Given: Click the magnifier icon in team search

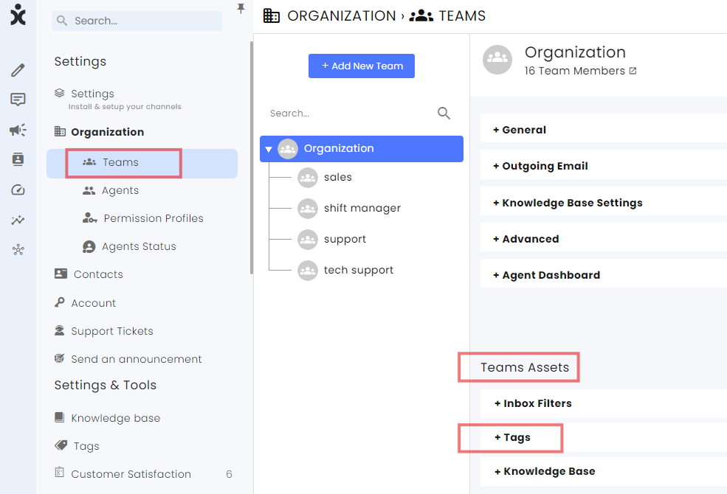Looking at the screenshot, I should (x=444, y=113).
